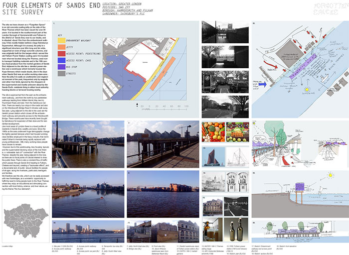
Task: Click 'LANDOWNER: SAINSBURY'S PLC' text
Action: coord(123,13)
